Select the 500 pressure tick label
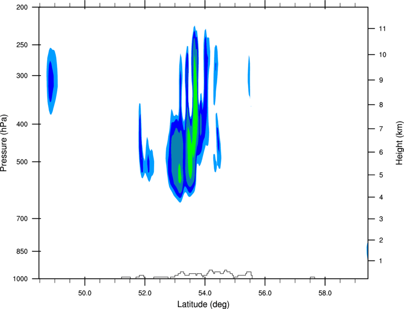404x309 pixels. point(22,162)
